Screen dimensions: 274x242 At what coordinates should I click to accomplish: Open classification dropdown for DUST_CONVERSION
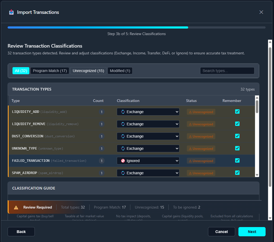(148, 136)
